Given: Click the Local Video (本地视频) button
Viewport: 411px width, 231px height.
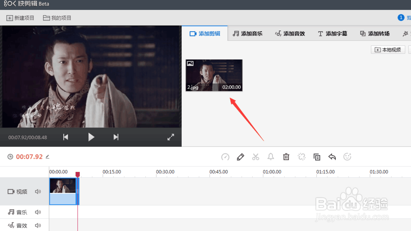Looking at the screenshot, I should (x=388, y=50).
